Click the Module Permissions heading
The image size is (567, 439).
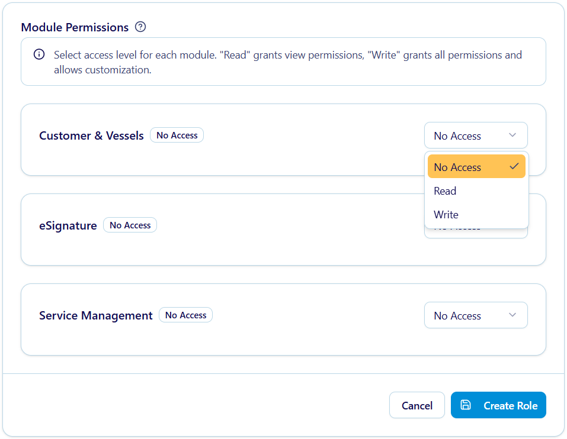click(75, 27)
